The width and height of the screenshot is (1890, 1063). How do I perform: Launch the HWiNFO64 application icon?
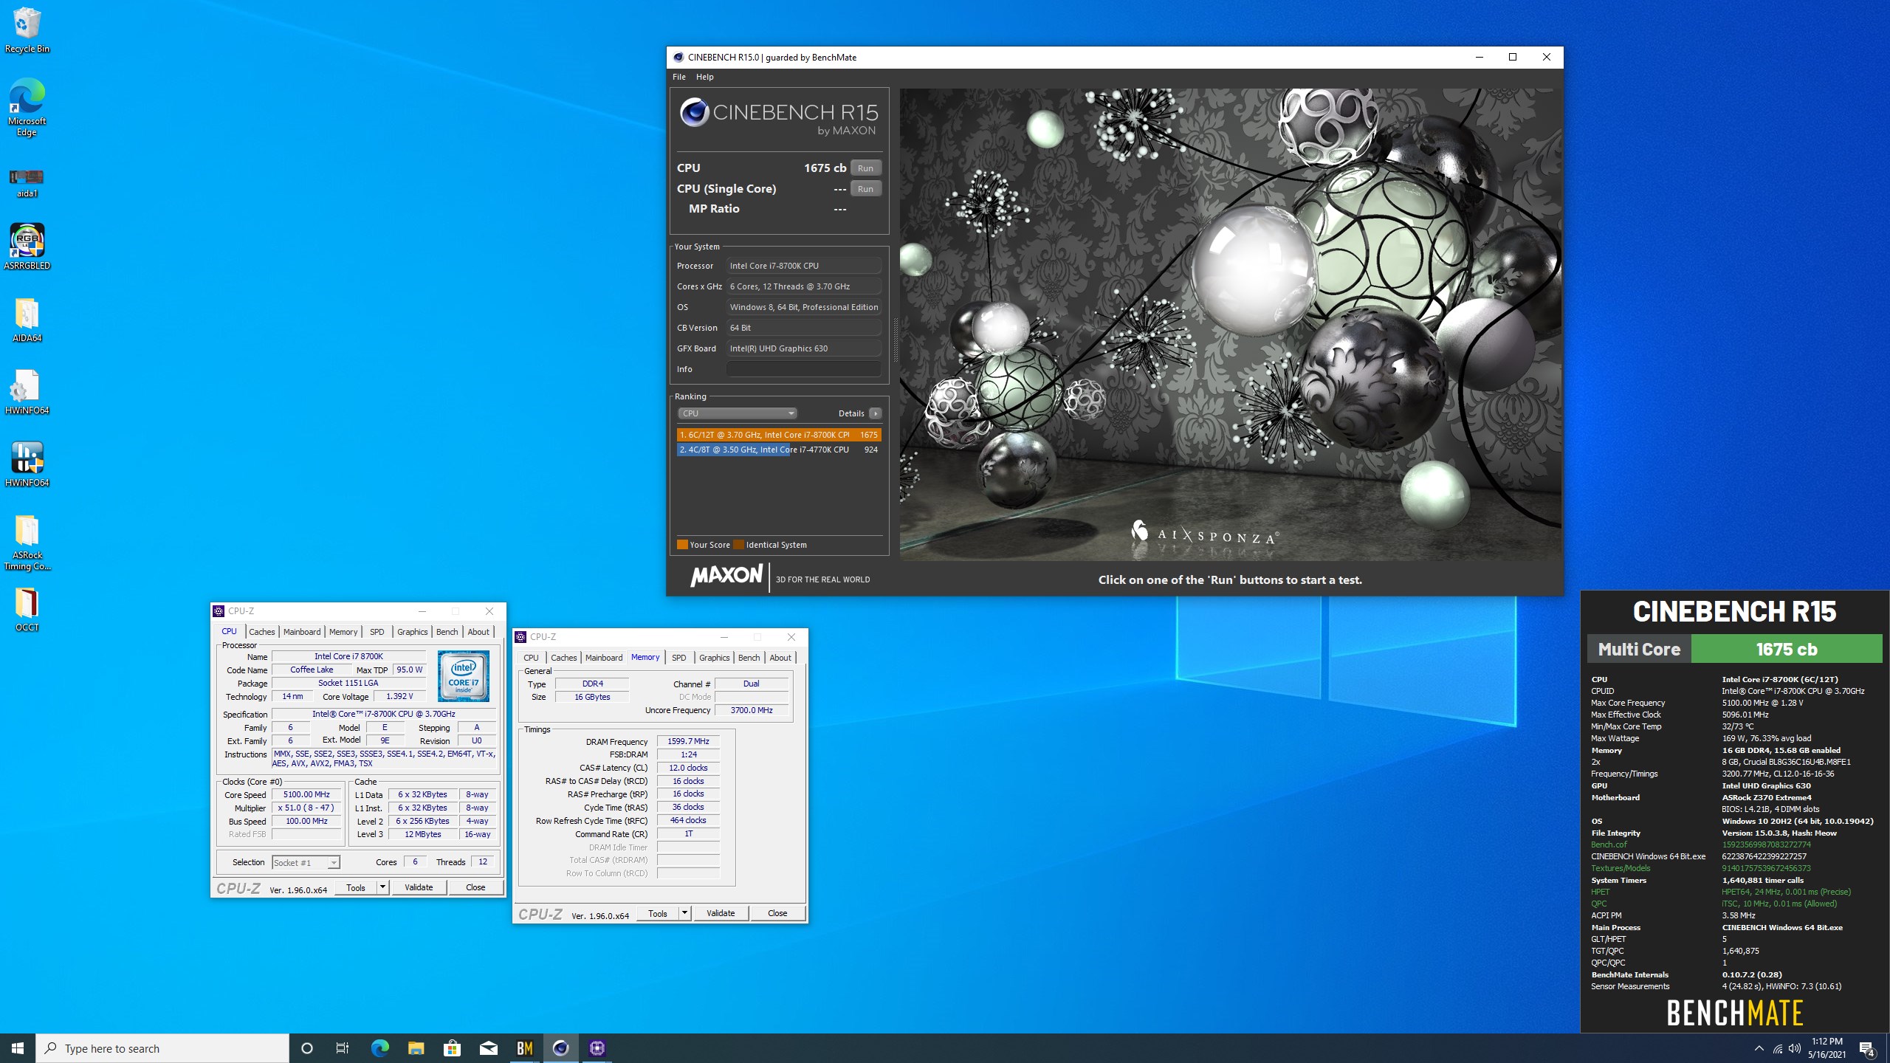pos(27,464)
